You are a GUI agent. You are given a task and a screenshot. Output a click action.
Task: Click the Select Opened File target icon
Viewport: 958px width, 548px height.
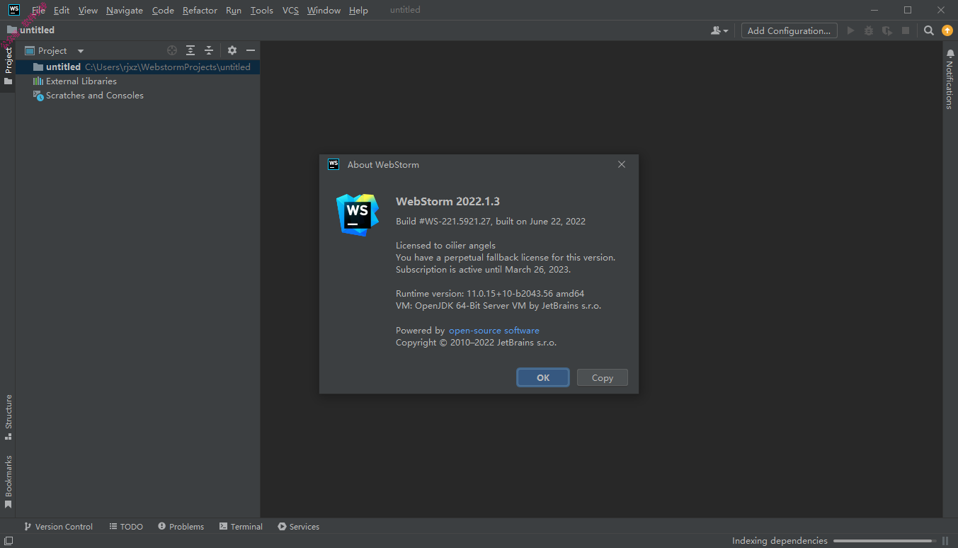click(x=172, y=50)
